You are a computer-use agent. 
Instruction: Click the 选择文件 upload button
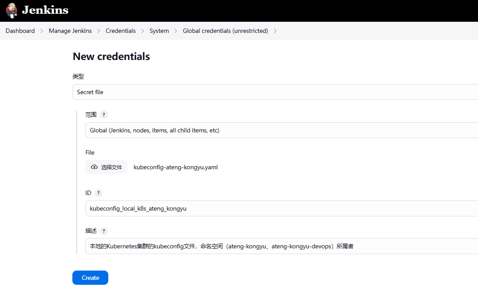pos(107,167)
